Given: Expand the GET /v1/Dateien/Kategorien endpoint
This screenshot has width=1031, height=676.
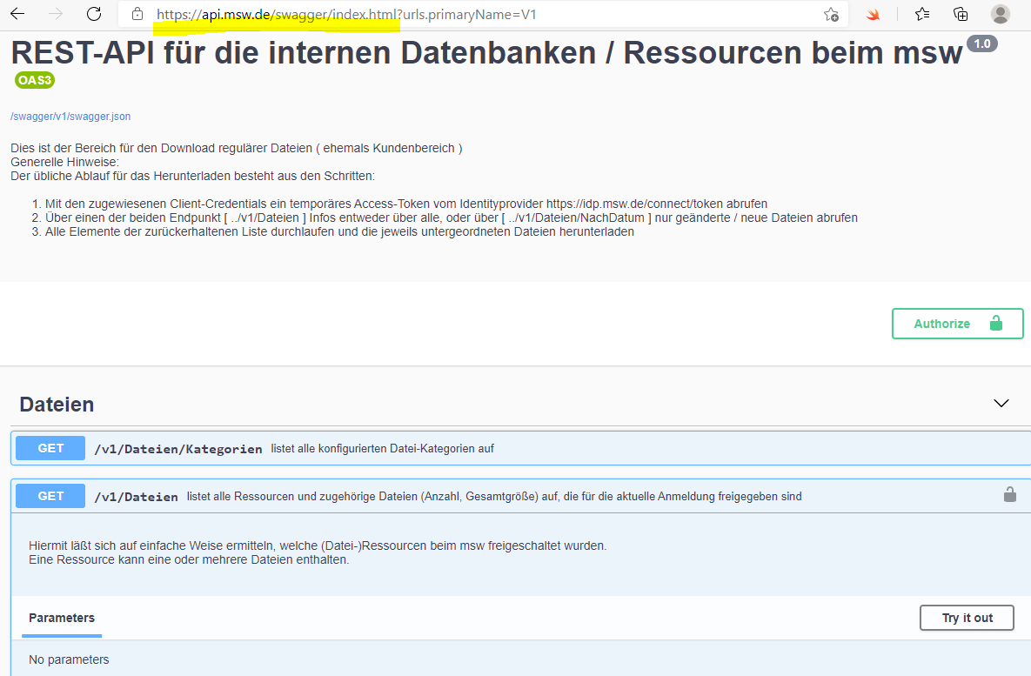Looking at the screenshot, I should [177, 449].
